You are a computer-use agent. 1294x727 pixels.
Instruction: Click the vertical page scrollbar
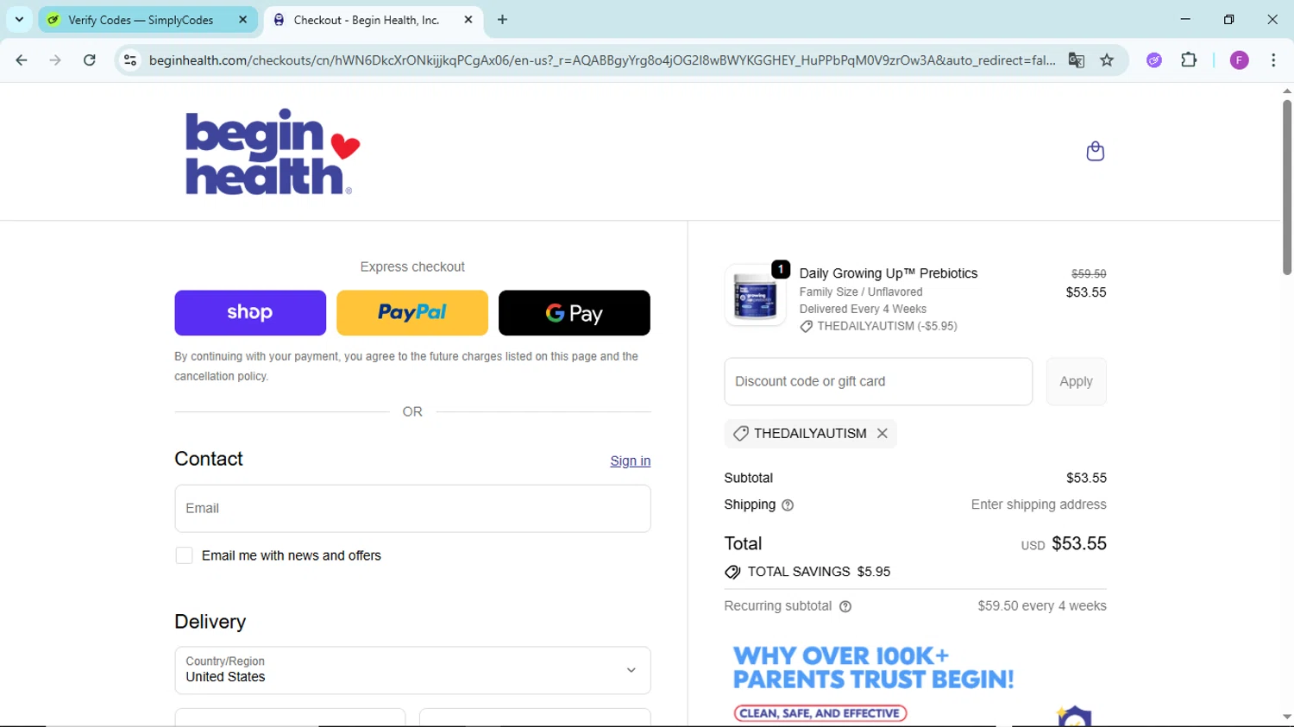pos(1286,187)
